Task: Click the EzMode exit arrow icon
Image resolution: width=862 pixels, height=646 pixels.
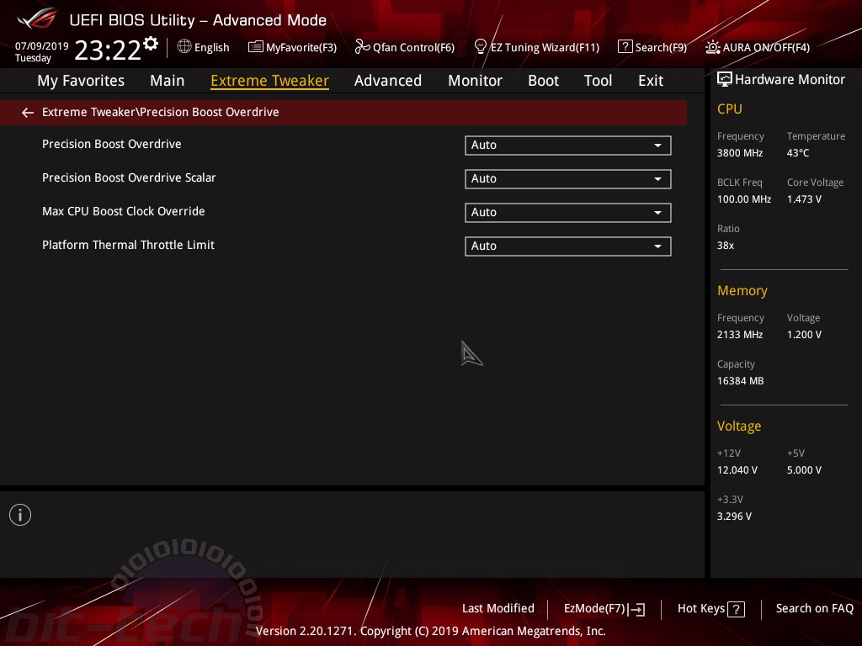Action: (x=636, y=609)
